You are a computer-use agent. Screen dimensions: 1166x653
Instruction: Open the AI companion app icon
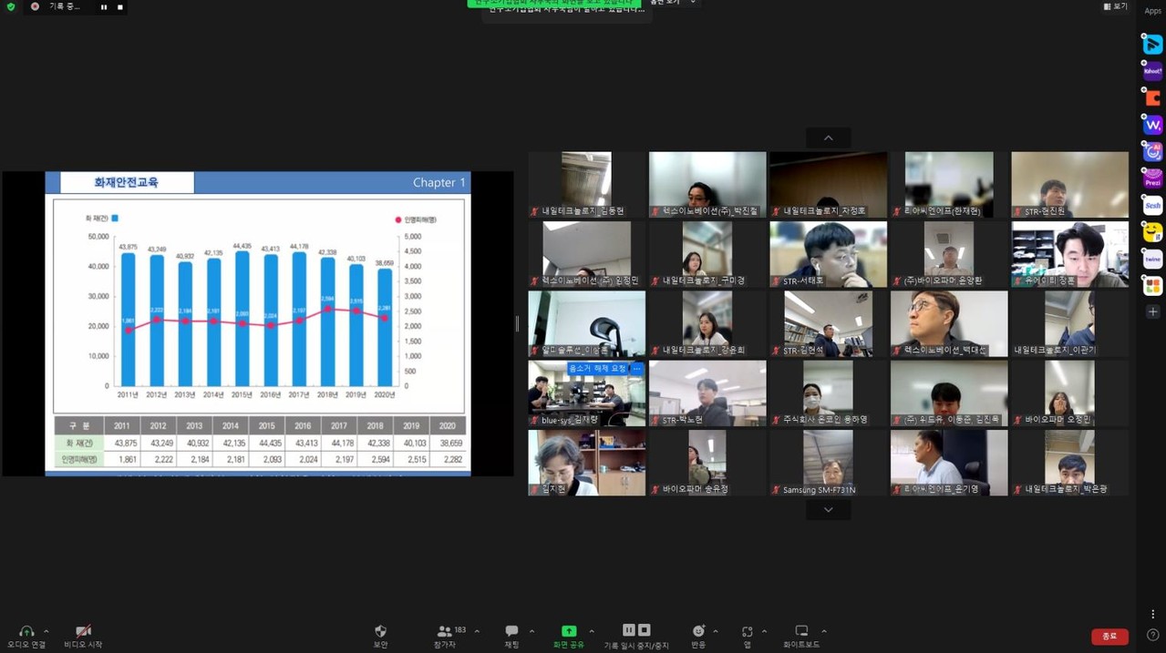click(x=1152, y=151)
